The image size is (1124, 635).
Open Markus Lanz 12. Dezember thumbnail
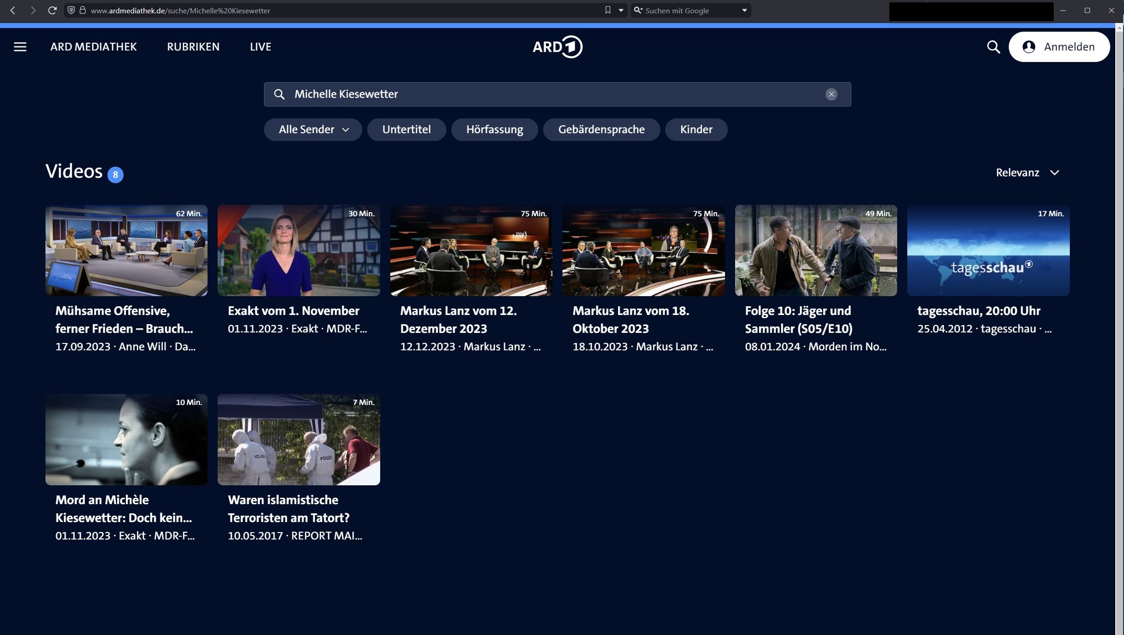(x=471, y=250)
